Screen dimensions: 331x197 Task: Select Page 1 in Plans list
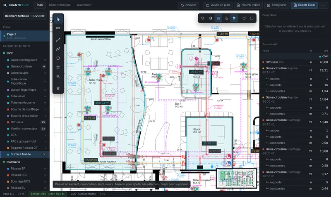(x=25, y=36)
